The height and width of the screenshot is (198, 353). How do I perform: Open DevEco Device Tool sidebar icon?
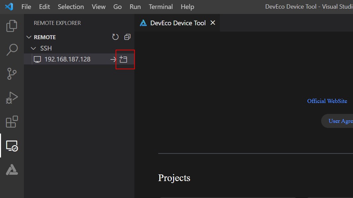tap(12, 170)
